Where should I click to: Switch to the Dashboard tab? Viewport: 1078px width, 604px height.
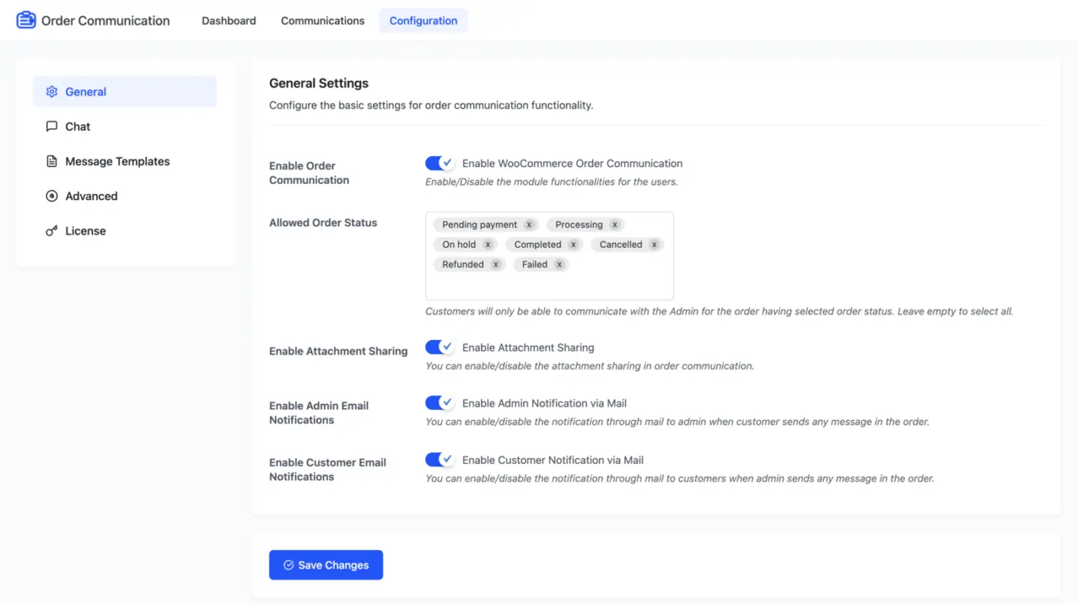(229, 21)
